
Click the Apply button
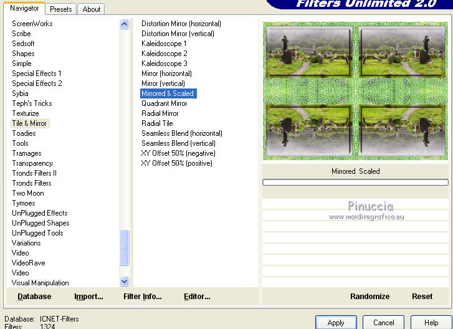[336, 322]
